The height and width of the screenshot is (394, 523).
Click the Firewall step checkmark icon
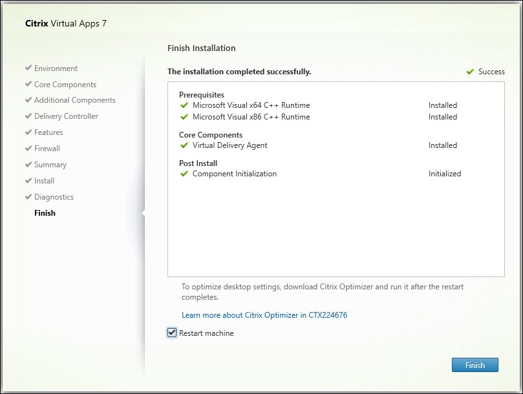tap(28, 149)
